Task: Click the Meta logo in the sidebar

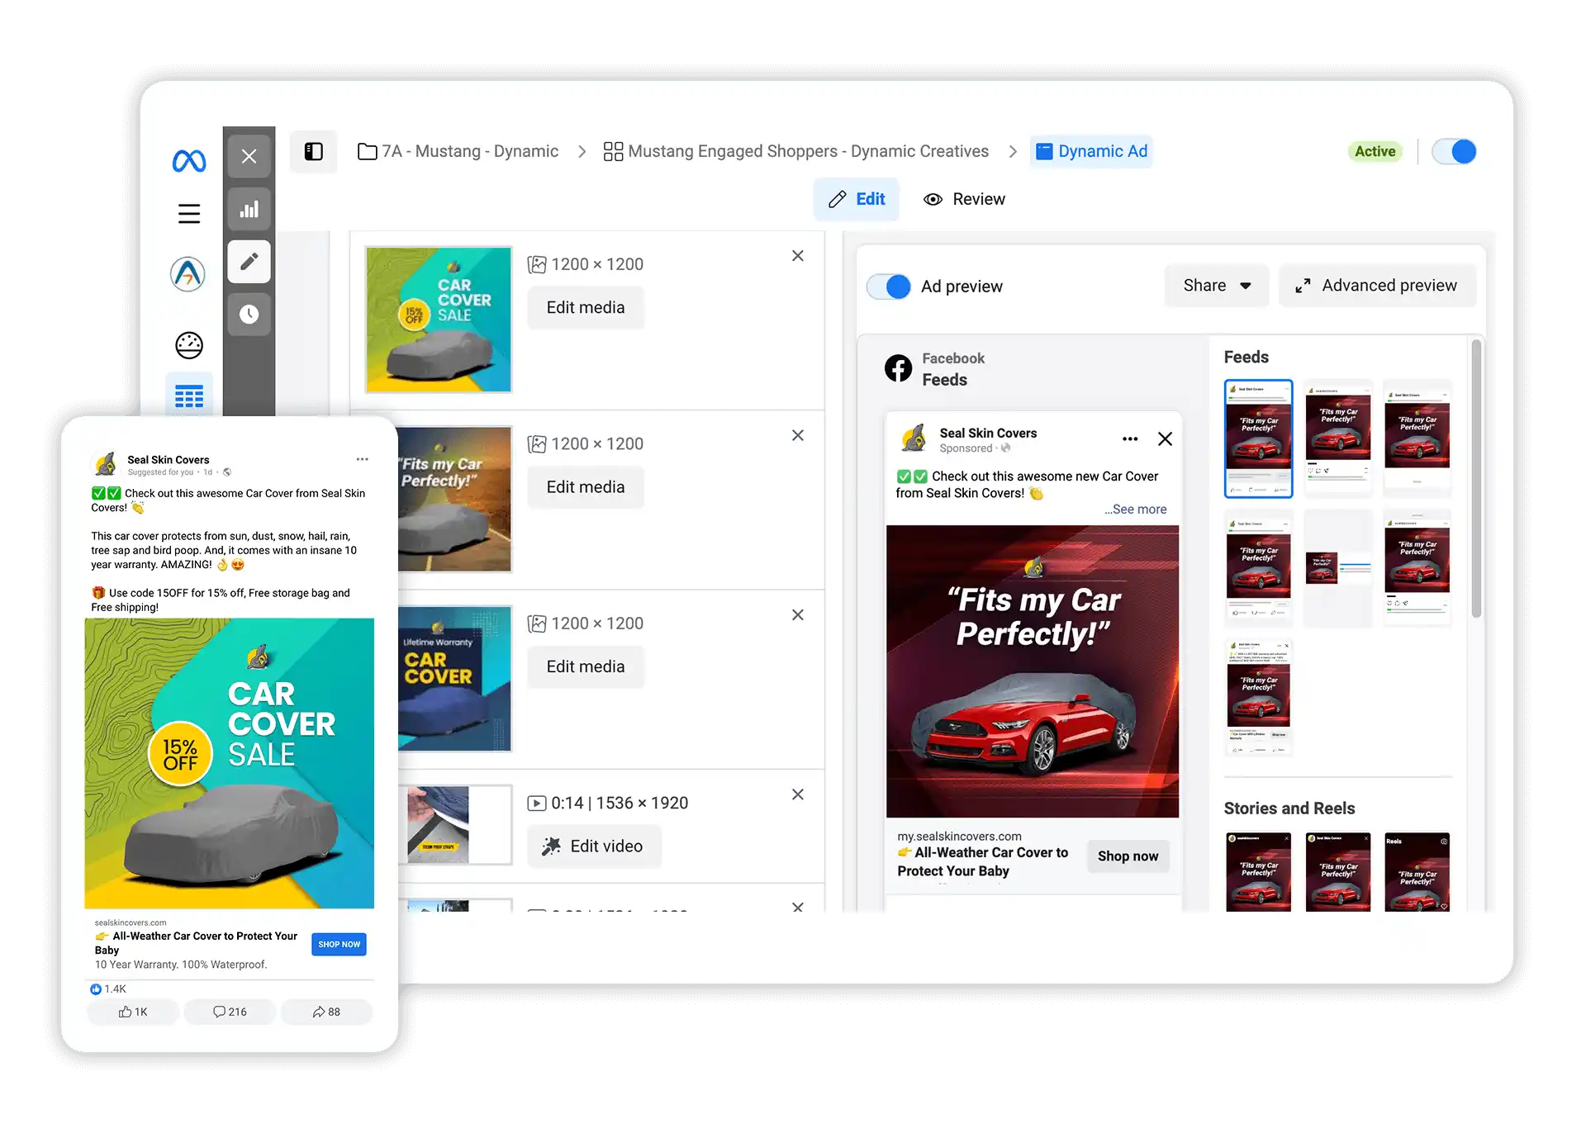Action: tap(188, 160)
